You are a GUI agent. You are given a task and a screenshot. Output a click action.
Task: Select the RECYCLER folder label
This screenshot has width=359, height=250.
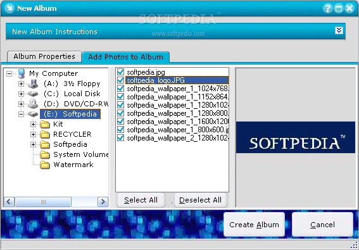coord(72,134)
